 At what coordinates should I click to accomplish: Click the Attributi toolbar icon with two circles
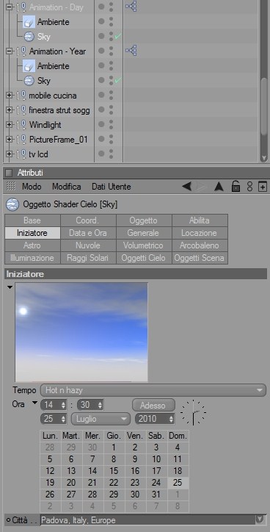249,186
